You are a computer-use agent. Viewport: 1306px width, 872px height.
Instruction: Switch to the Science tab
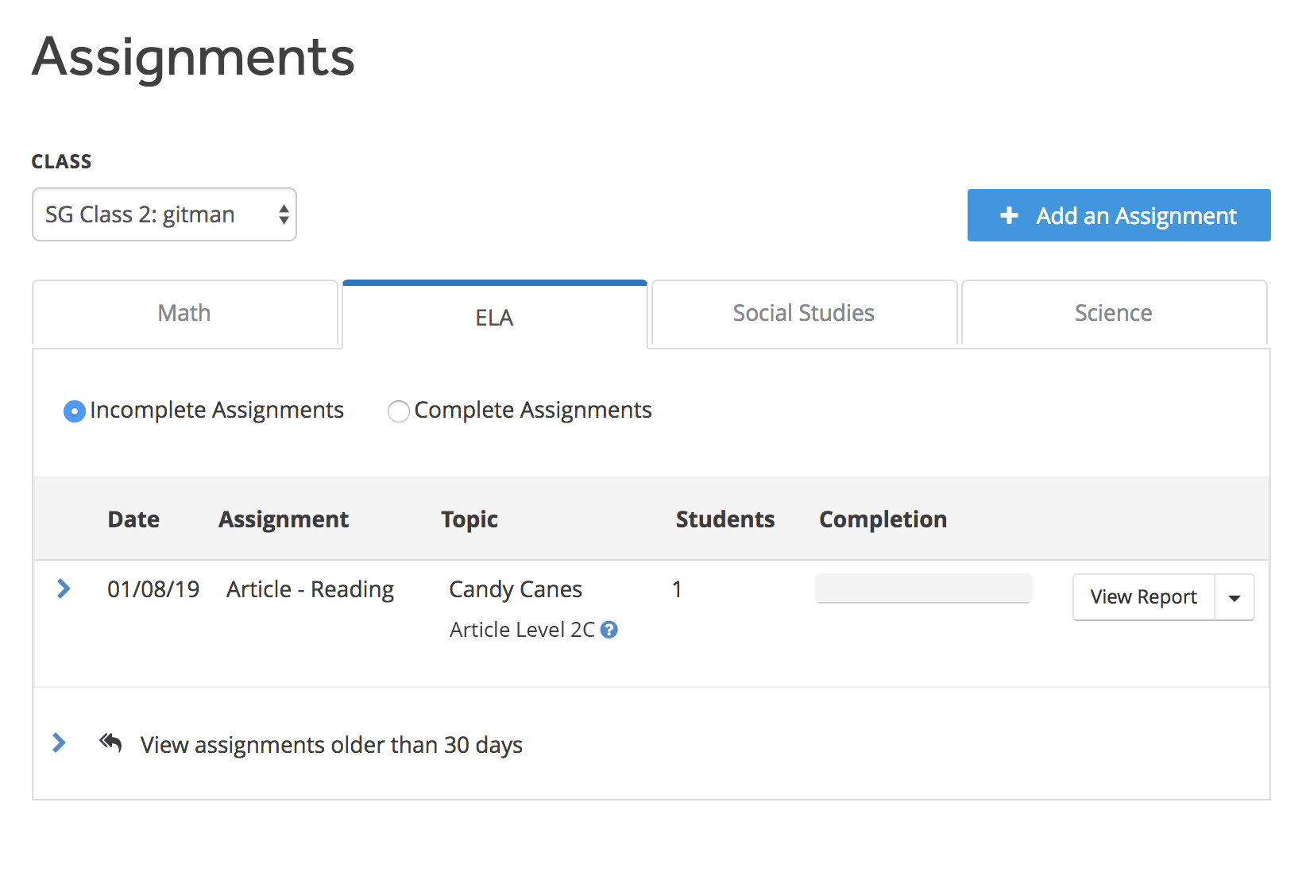click(x=1113, y=313)
